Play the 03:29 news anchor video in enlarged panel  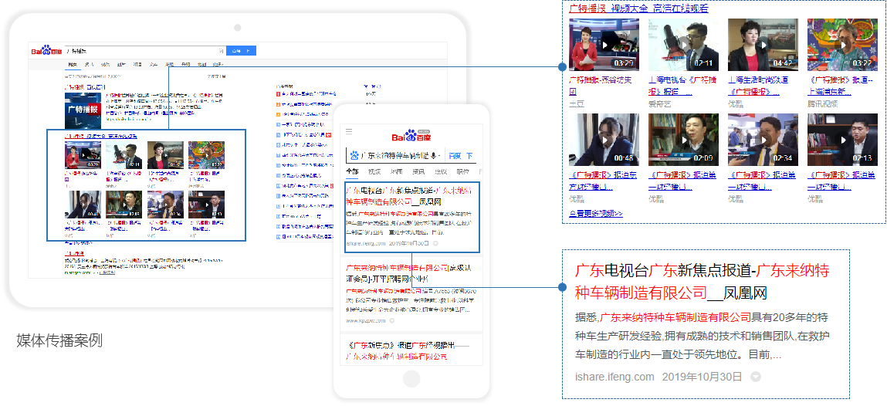point(604,45)
